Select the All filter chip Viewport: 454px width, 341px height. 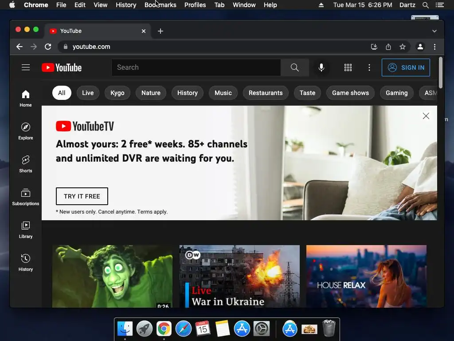(62, 93)
